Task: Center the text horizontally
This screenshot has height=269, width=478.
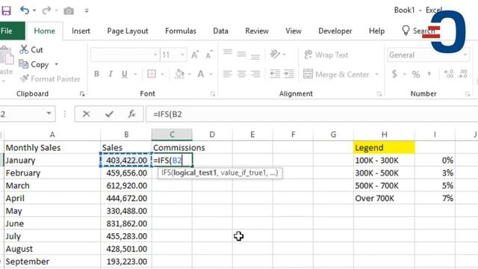Action: [x=241, y=74]
